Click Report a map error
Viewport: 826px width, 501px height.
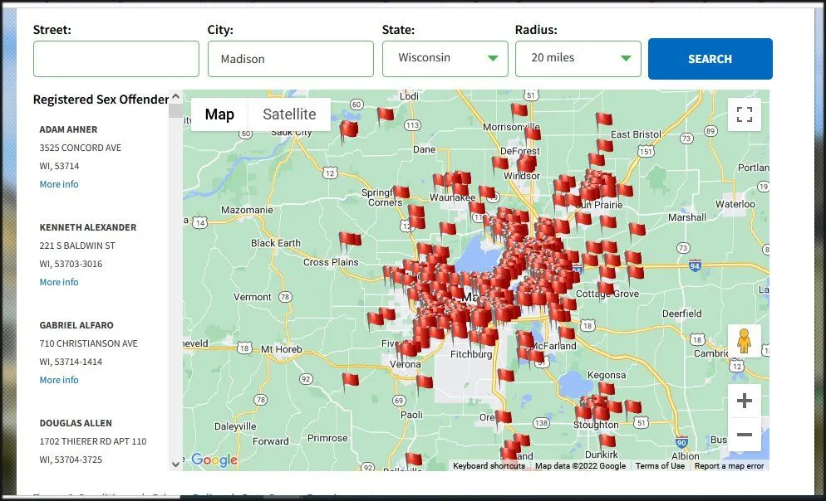pos(729,466)
